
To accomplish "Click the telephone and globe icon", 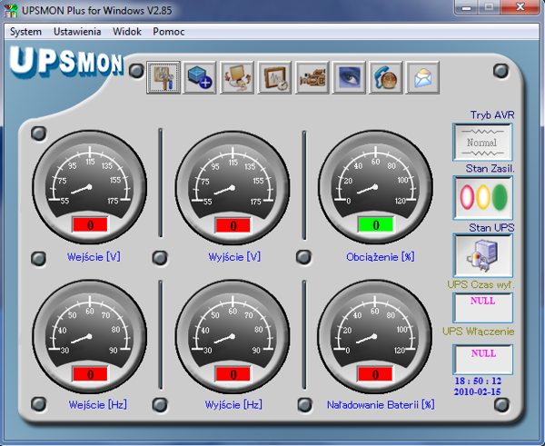I will [386, 77].
